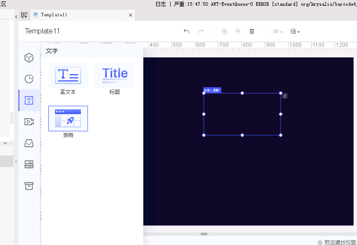
Task: Click the layout icon left of Template11 tab
Action: coord(24,15)
